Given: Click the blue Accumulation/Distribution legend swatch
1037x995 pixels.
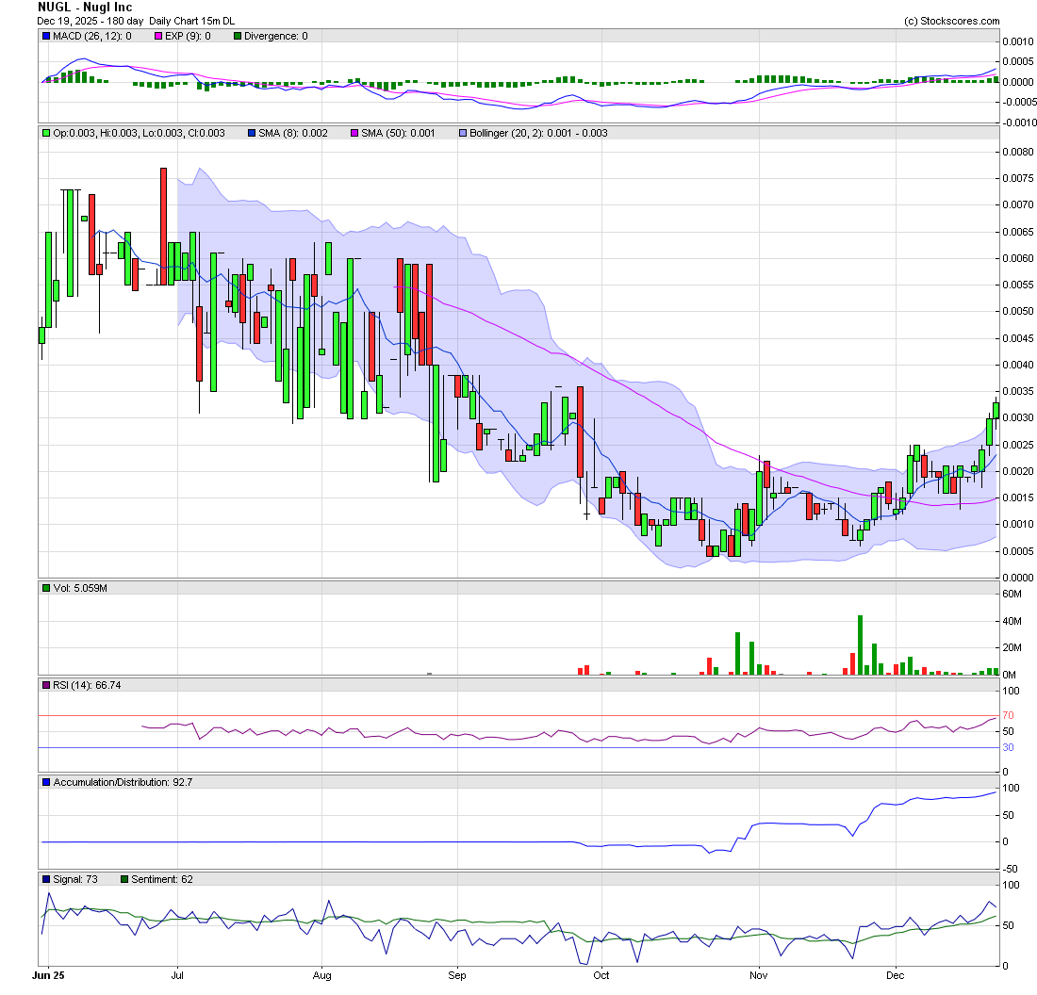Looking at the screenshot, I should 46,783.
